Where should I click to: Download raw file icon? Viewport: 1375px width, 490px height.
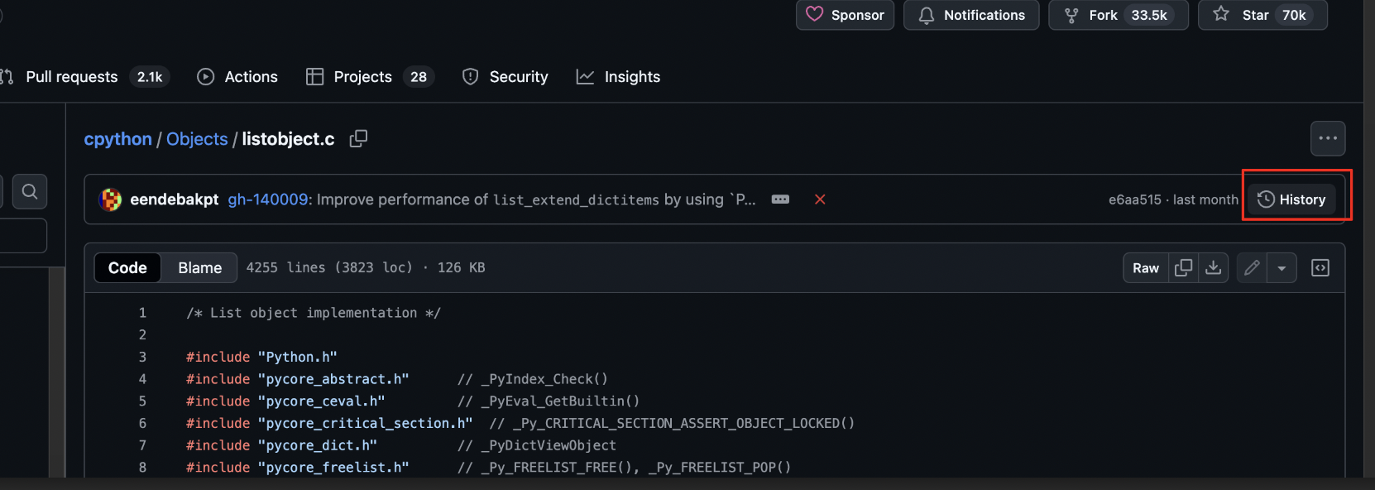click(1214, 267)
